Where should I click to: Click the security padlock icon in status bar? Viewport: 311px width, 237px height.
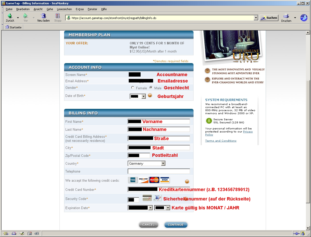coord(303,233)
